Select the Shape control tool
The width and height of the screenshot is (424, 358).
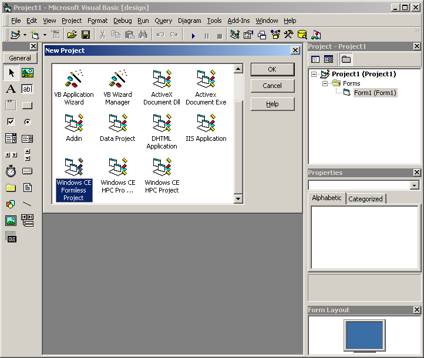click(11, 204)
